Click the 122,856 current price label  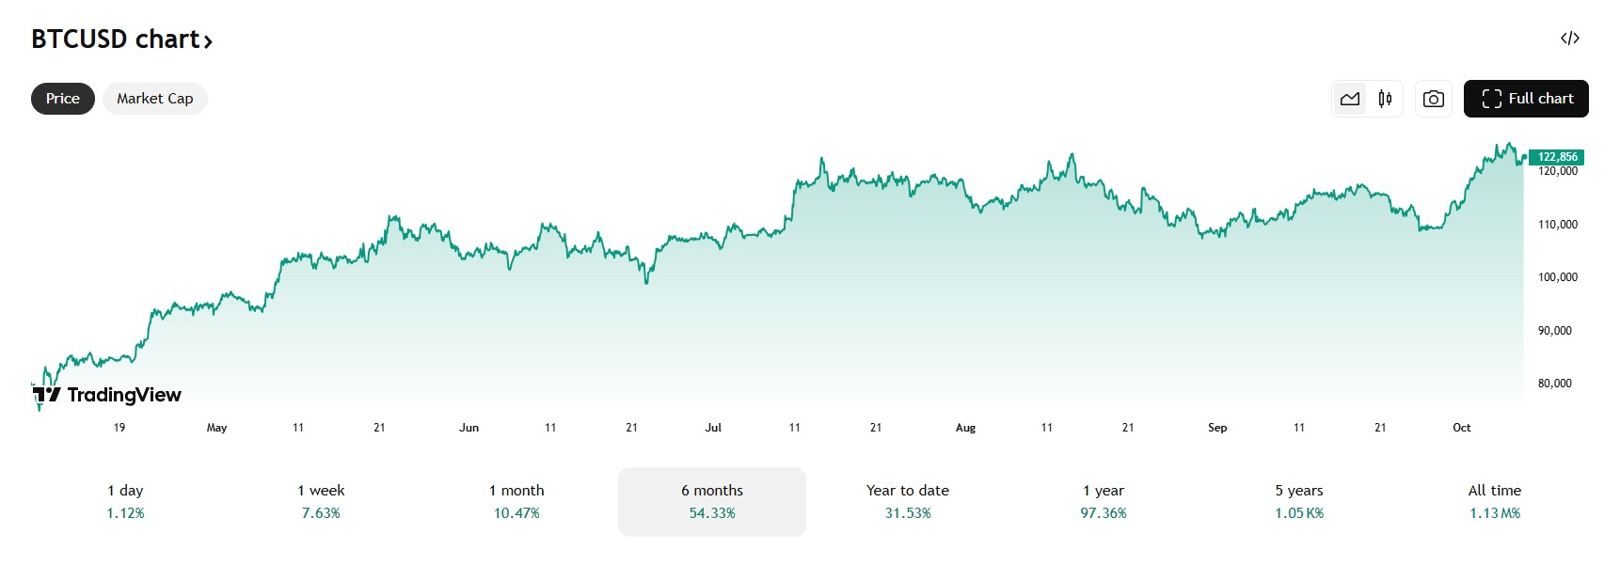pos(1557,157)
